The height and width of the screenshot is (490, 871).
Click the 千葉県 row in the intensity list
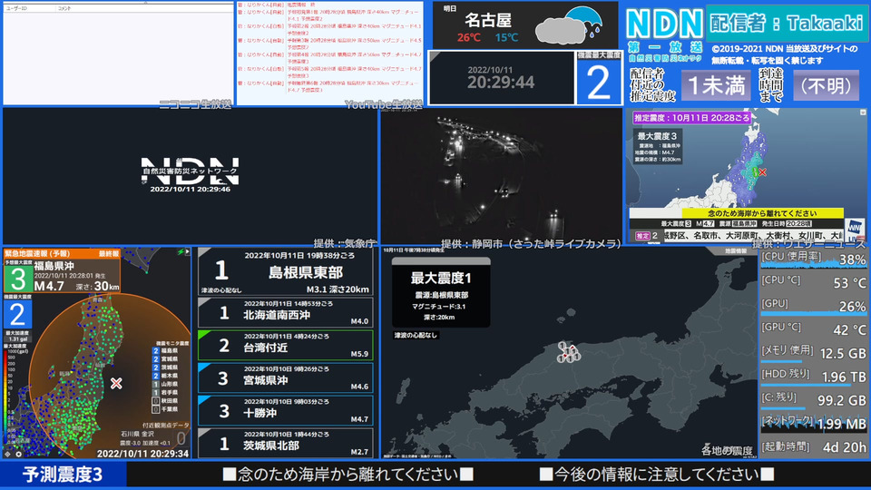[165, 409]
